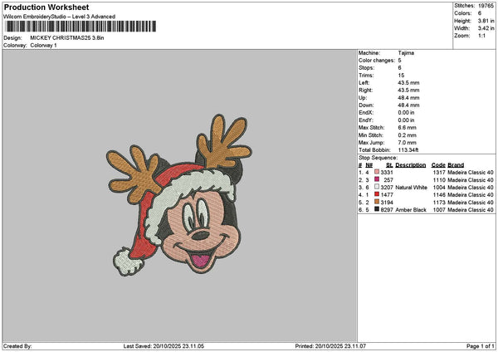This screenshot has height=352, width=498.
Task: Click the 'Production Worksheet' title
Action: (46, 7)
